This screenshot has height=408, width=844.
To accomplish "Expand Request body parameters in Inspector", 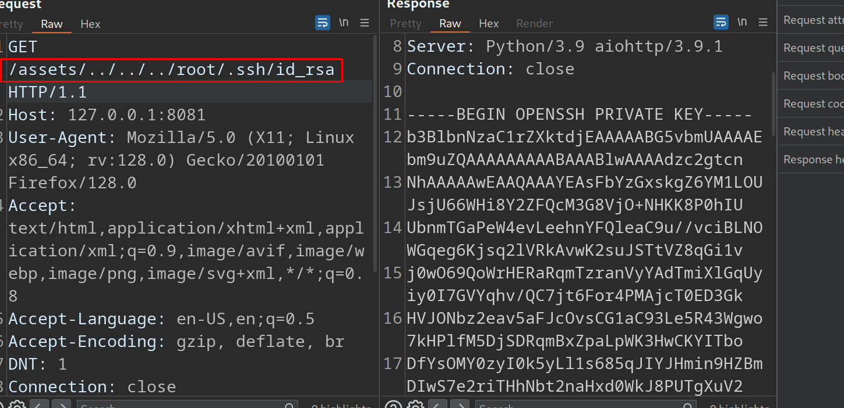I will (x=811, y=76).
